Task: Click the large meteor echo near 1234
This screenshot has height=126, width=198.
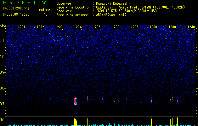Action: click(x=75, y=101)
